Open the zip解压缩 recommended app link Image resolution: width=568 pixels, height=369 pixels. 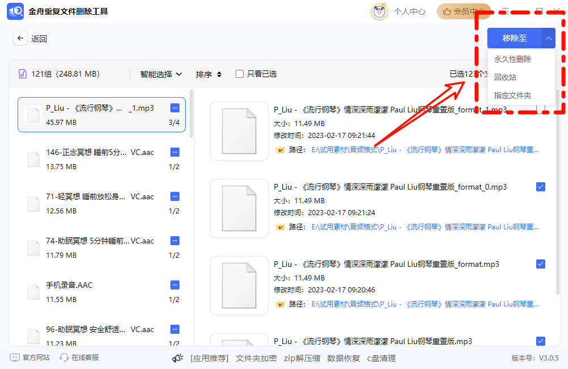pos(302,359)
